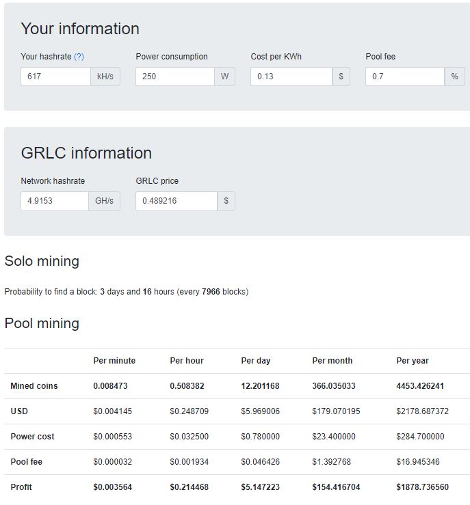Screen dimensions: 470x505
Task: Click the Power cost row label
Action: tap(33, 437)
